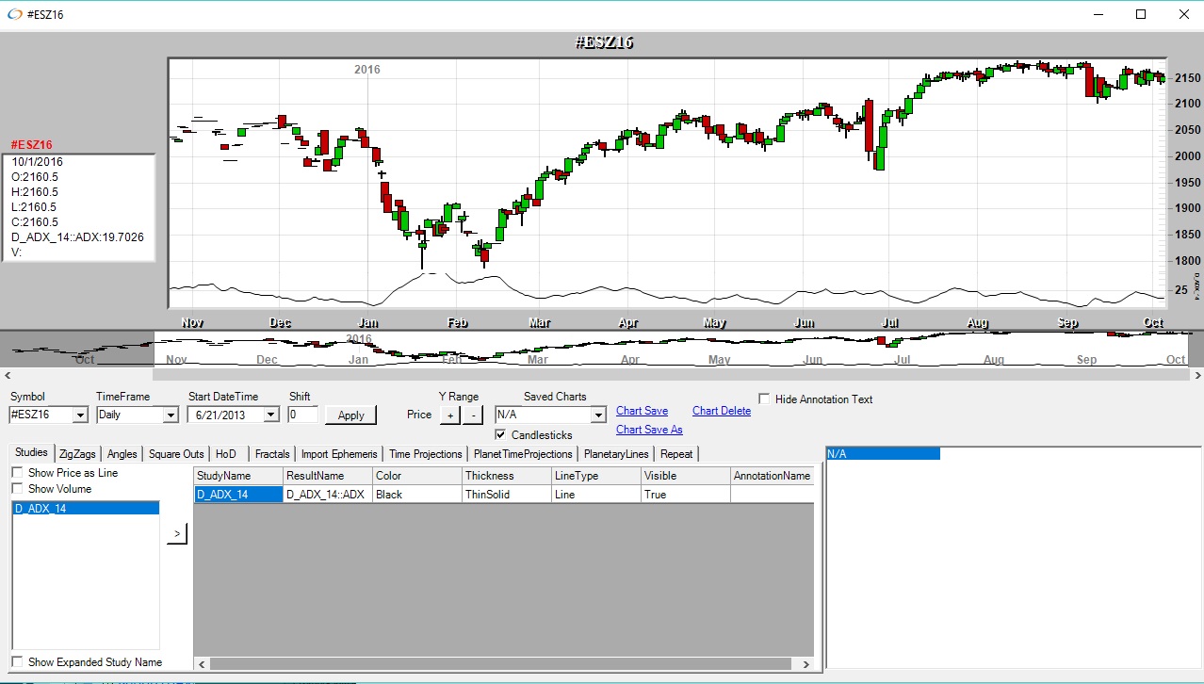Open the Saved Charts dropdown
Screen dimensions: 1204x684
597,415
